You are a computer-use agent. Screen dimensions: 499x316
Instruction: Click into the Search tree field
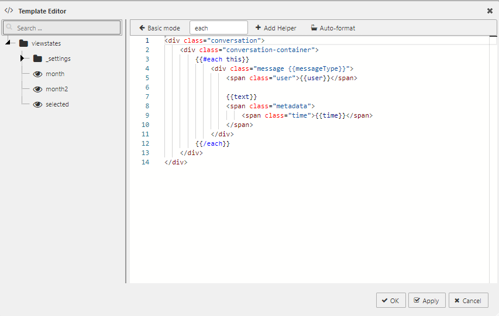pos(66,28)
